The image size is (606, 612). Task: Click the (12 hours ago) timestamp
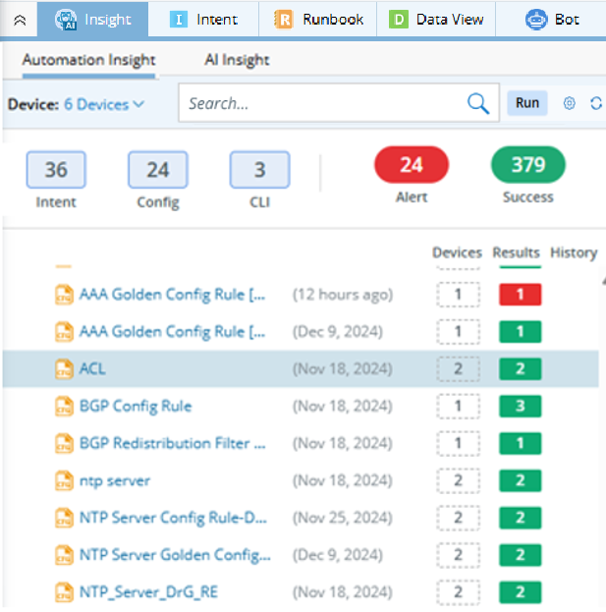click(x=343, y=295)
